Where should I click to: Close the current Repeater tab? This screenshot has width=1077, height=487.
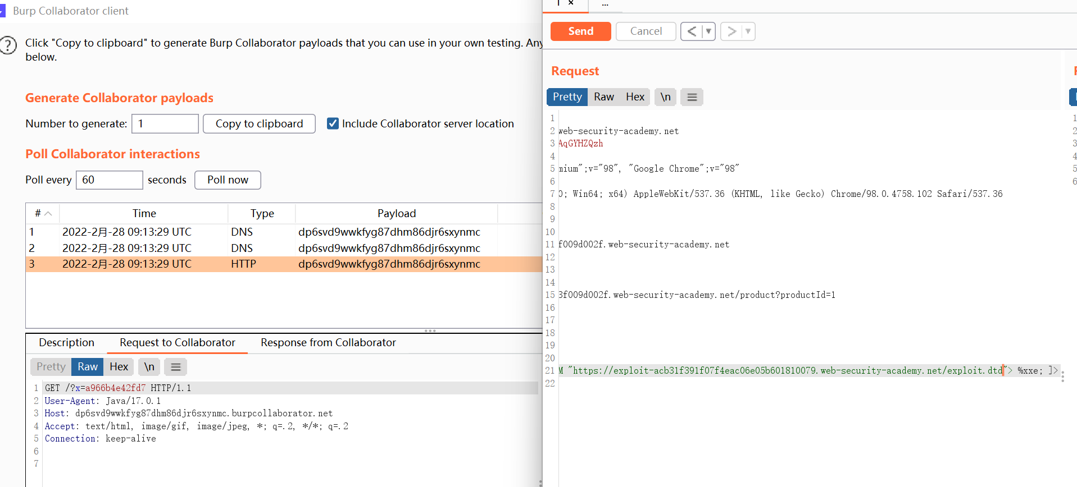pos(571,3)
